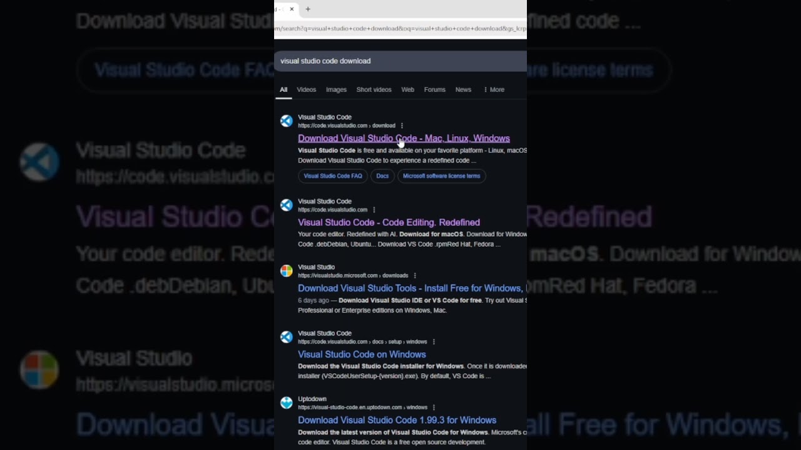The width and height of the screenshot is (801, 450).
Task: Open options for visualstudio.microsoft.com › downloads result
Action: pos(415,276)
